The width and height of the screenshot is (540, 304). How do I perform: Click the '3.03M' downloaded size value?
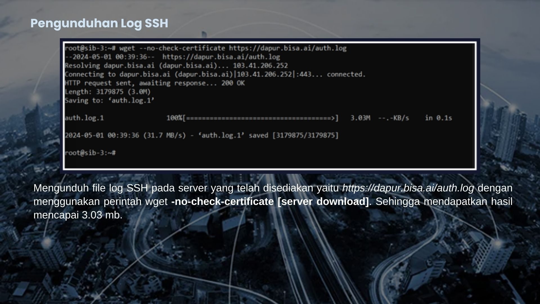pyautogui.click(x=360, y=118)
